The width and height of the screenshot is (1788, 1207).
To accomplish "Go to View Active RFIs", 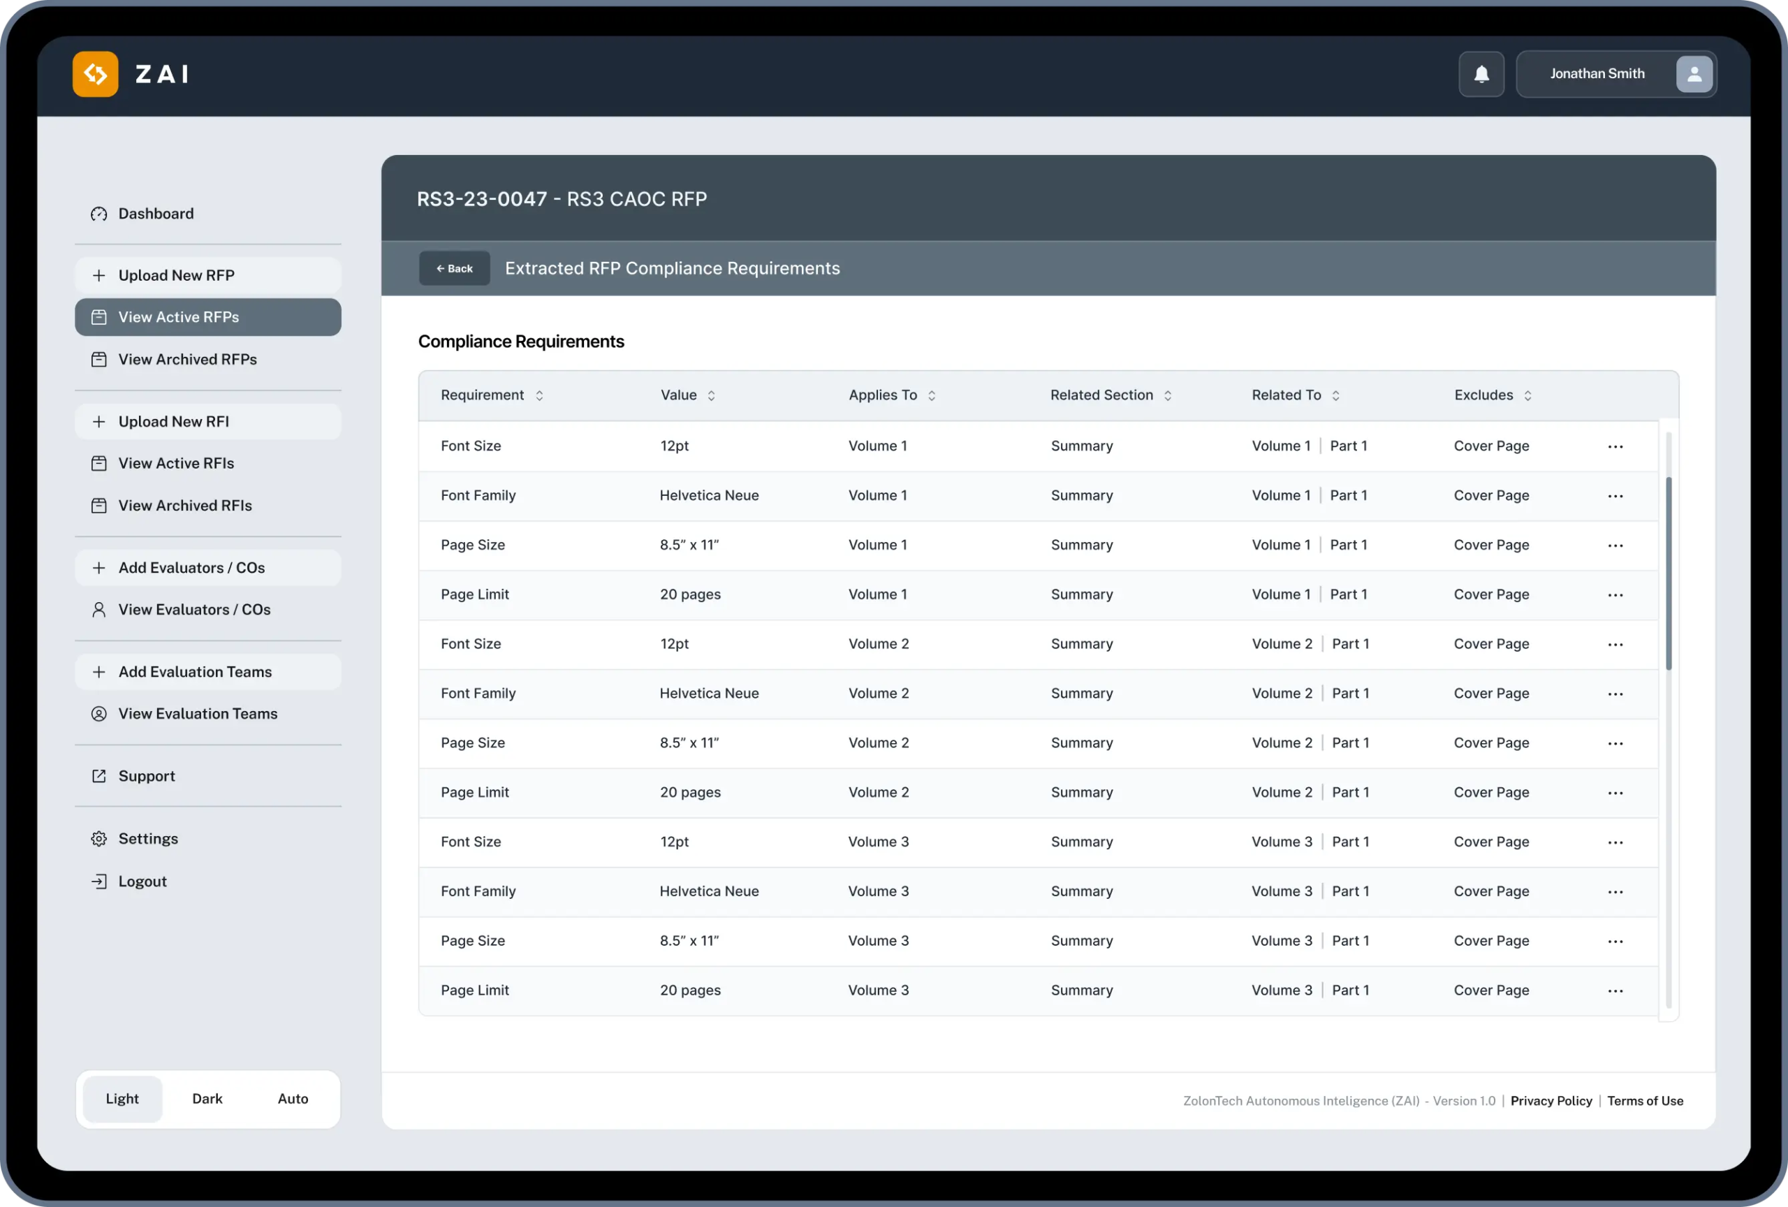I will pyautogui.click(x=176, y=463).
